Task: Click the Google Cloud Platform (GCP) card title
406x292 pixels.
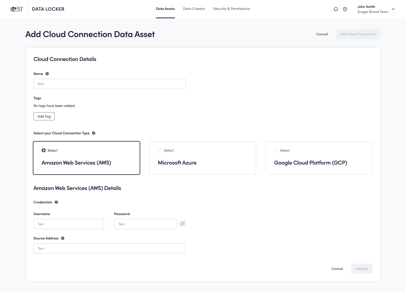Action: pyautogui.click(x=311, y=163)
